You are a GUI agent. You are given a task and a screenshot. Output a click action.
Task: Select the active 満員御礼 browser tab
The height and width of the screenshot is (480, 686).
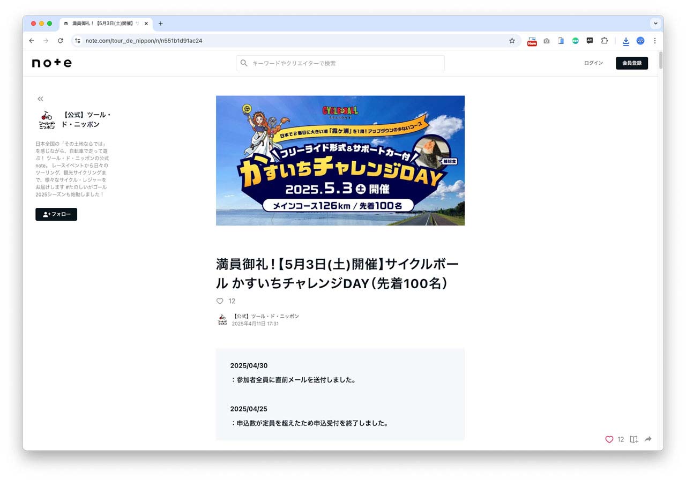click(x=105, y=24)
